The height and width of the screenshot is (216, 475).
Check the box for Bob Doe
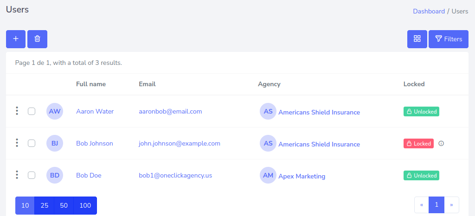point(32,175)
